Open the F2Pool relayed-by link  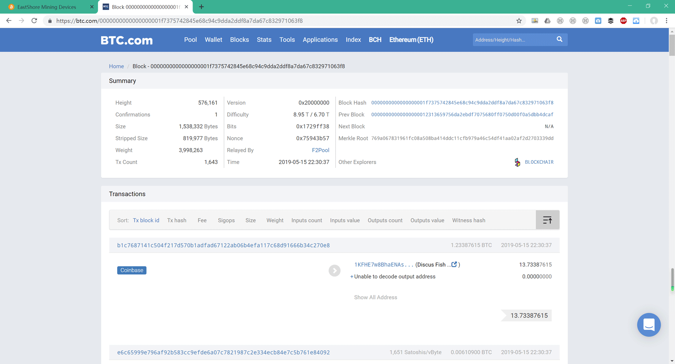point(320,150)
